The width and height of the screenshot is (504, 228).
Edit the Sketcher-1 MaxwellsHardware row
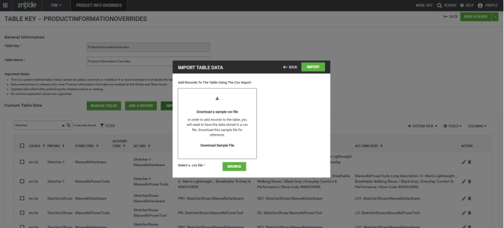tap(464, 162)
